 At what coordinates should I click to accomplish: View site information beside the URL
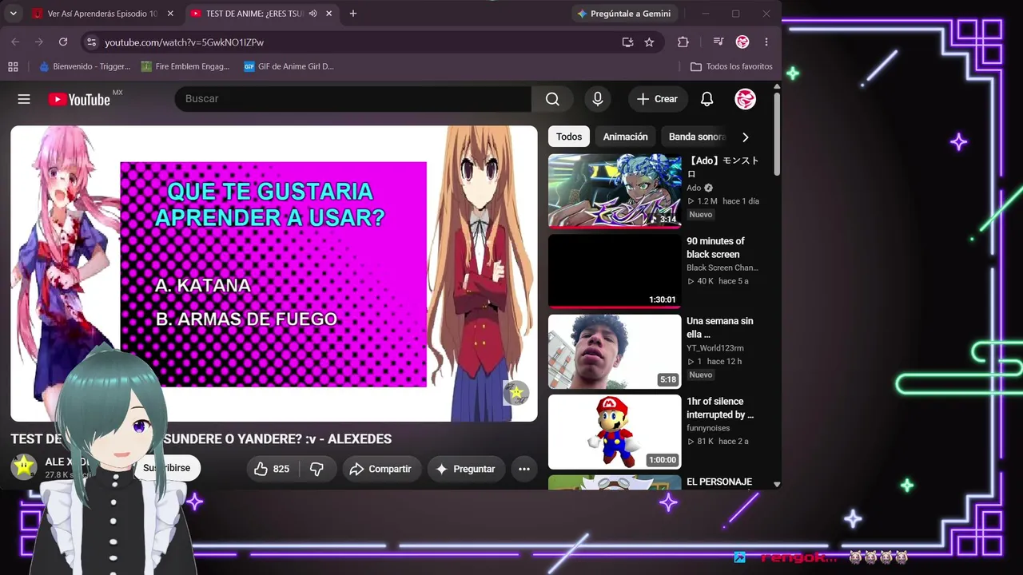coord(91,42)
